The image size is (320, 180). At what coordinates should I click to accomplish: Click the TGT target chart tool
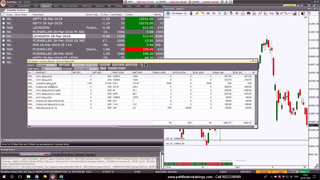(219, 13)
